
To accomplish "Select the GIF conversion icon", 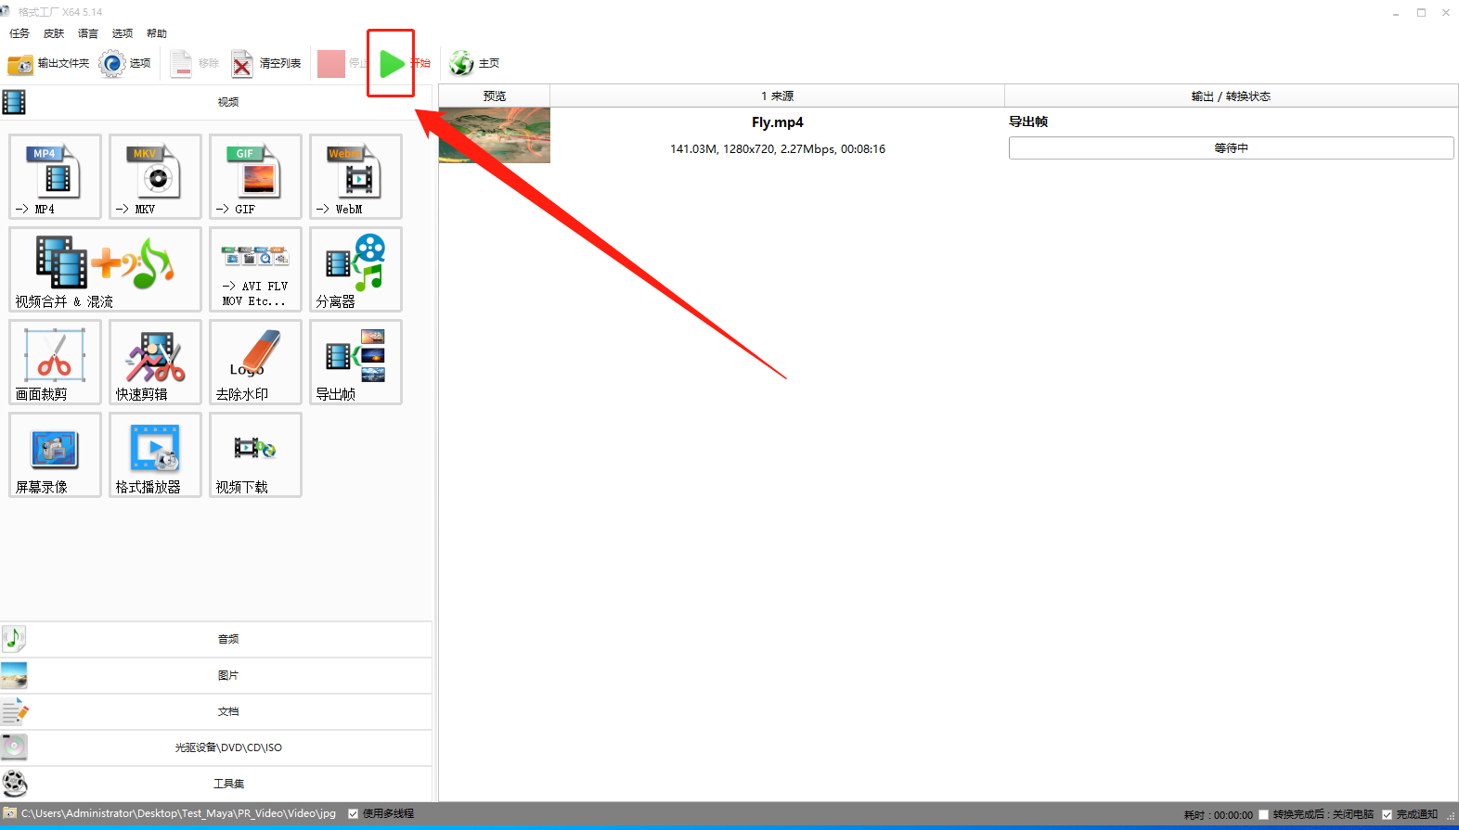I will [255, 176].
